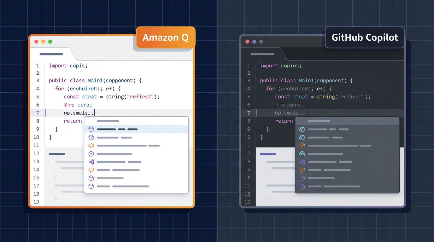Select the purple cube icon on the highlighted Amazon Q suggestion
434x242 pixels.
91,129
